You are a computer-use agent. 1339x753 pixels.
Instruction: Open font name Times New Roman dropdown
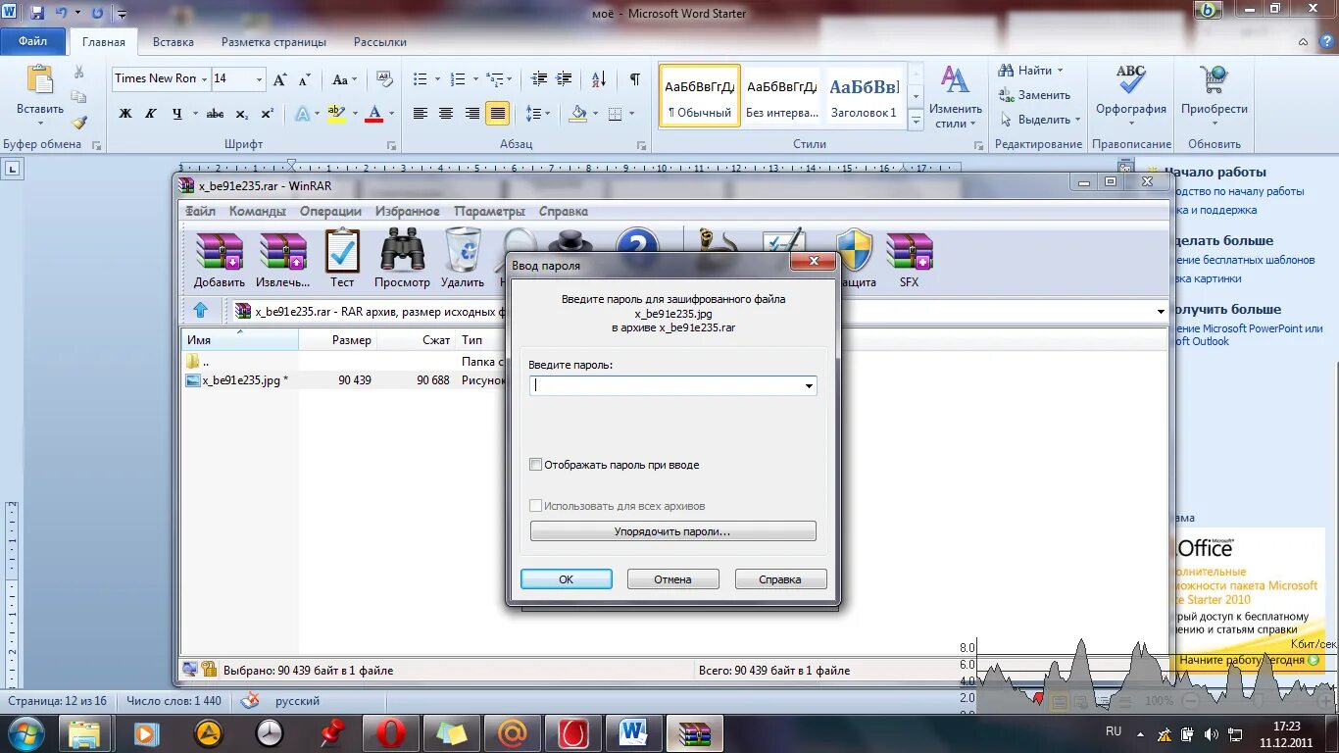point(204,79)
